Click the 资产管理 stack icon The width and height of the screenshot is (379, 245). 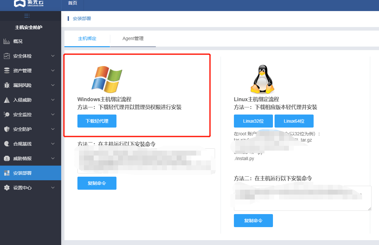[x=7, y=71]
